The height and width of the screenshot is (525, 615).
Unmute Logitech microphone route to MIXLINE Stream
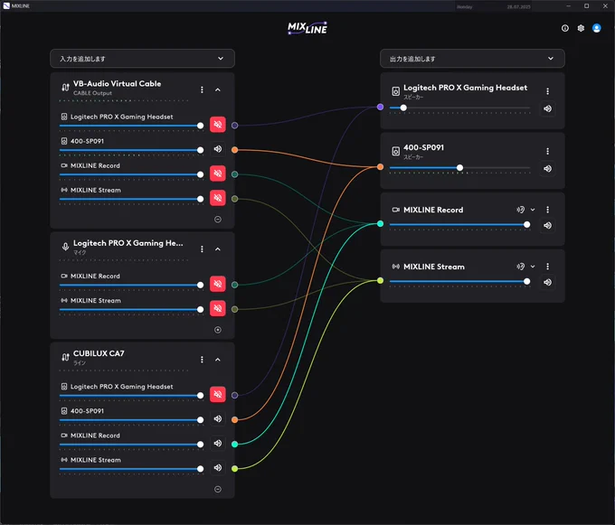pos(218,308)
